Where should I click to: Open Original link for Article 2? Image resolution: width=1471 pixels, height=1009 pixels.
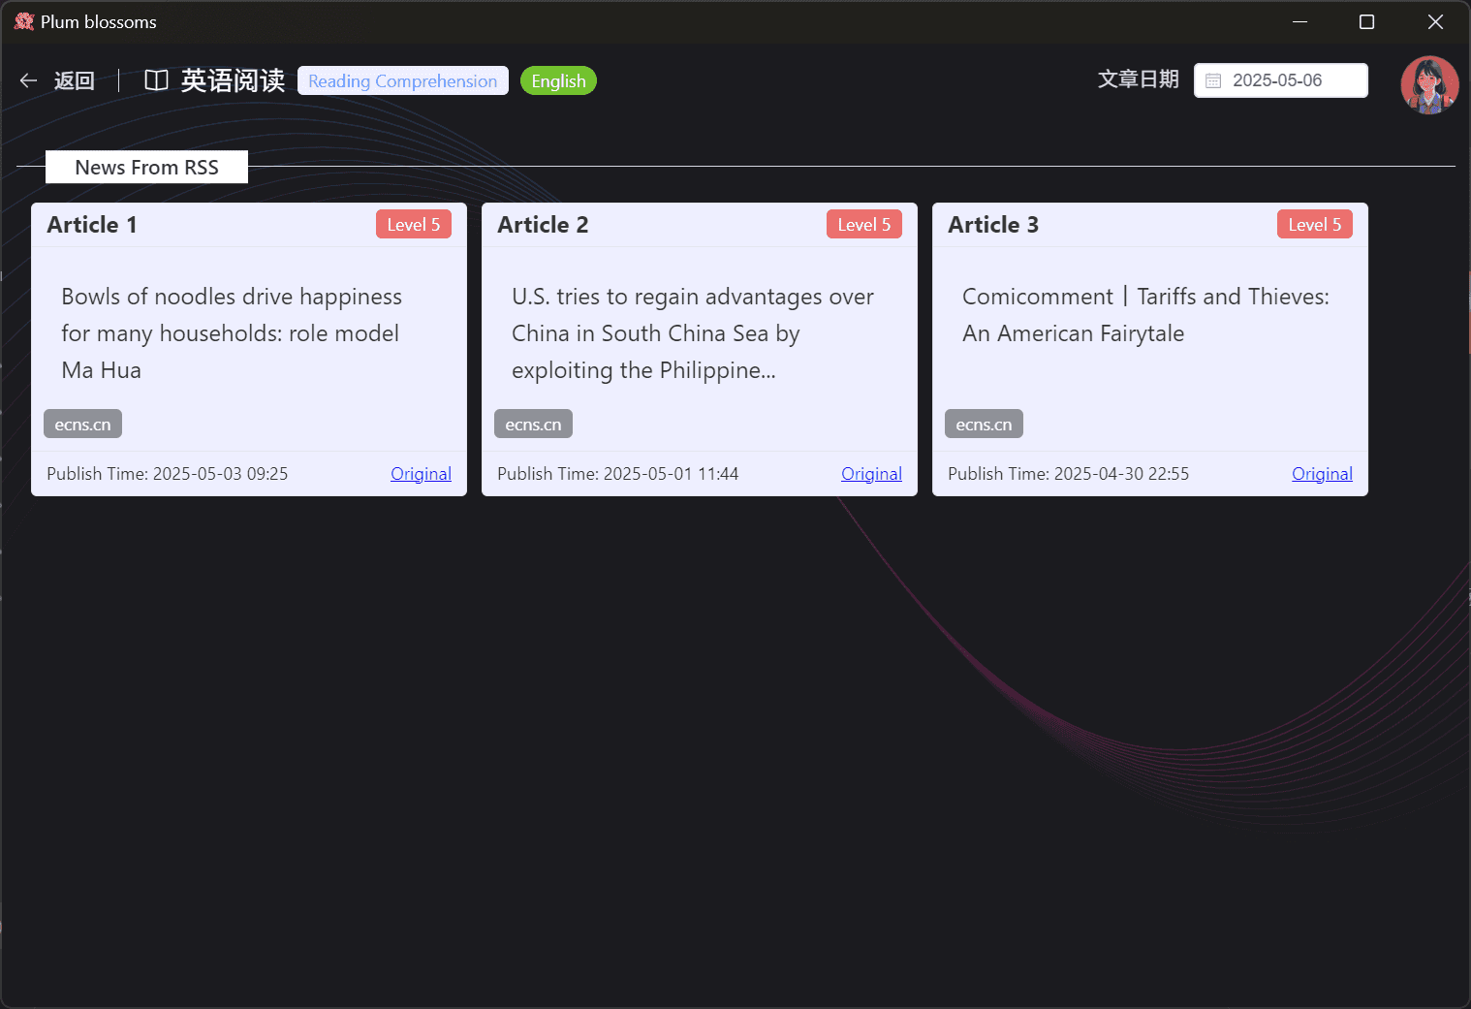(871, 474)
